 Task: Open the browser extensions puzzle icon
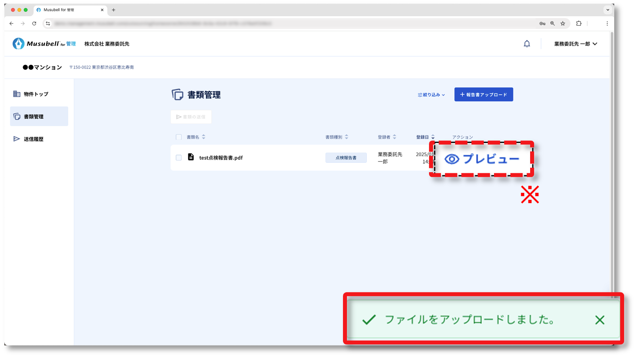(579, 24)
